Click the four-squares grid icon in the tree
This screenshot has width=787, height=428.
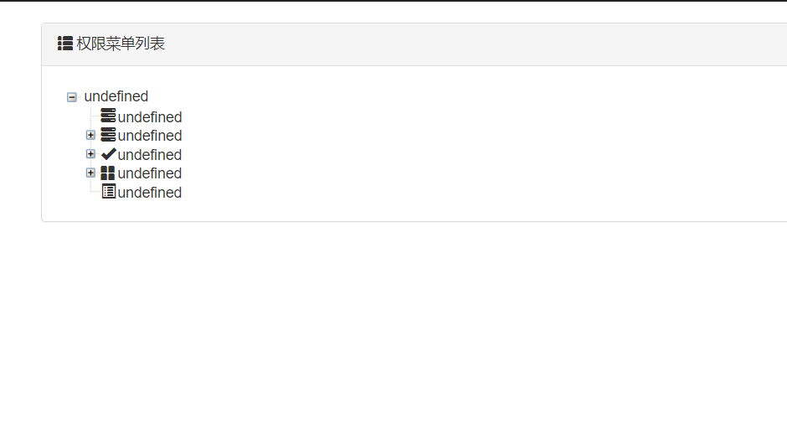click(108, 173)
